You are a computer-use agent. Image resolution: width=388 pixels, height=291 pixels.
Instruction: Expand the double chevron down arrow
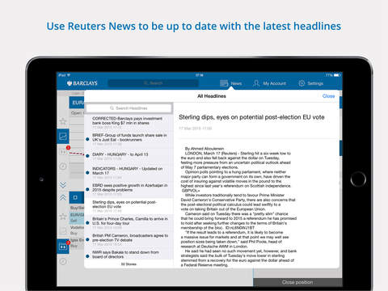coord(63,184)
